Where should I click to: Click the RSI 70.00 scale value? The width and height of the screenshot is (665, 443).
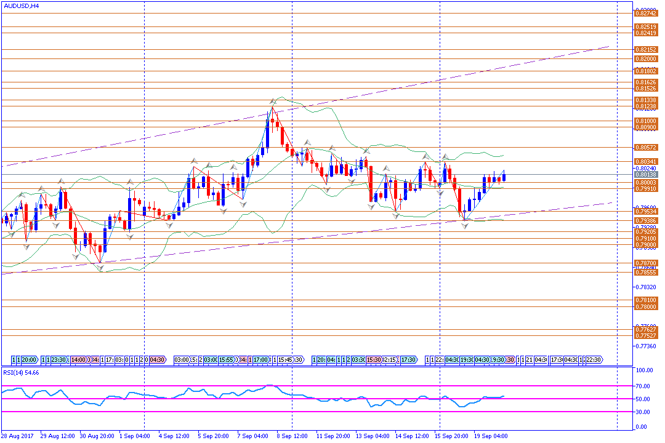pos(643,386)
